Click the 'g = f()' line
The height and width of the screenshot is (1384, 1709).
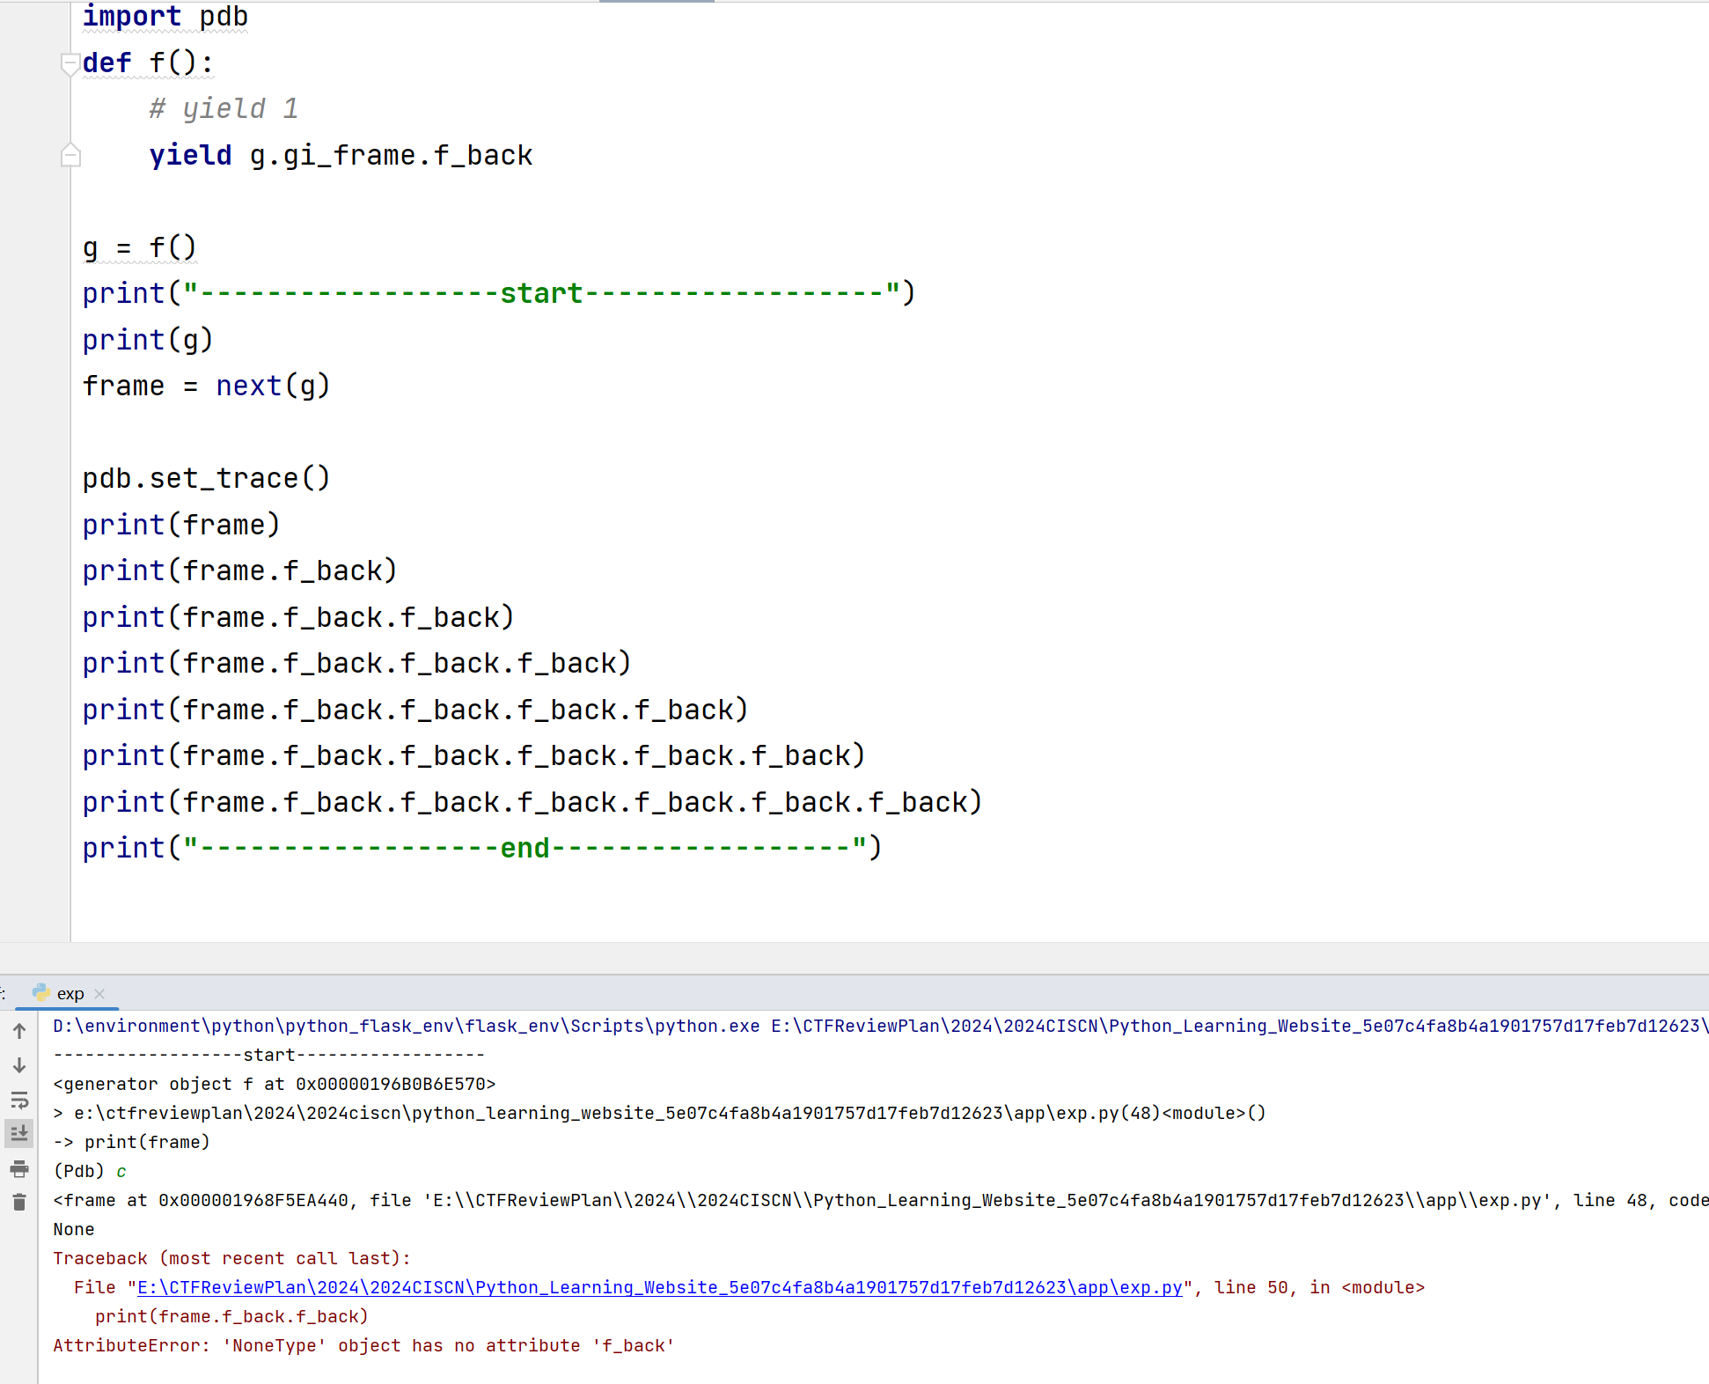139,247
